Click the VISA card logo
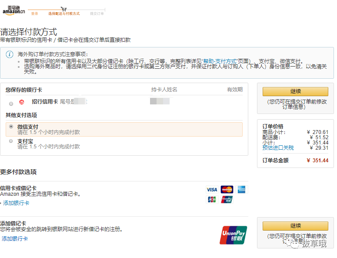 (x=212, y=190)
